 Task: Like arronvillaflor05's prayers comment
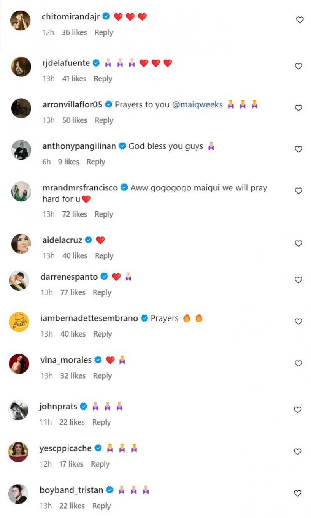click(x=299, y=108)
